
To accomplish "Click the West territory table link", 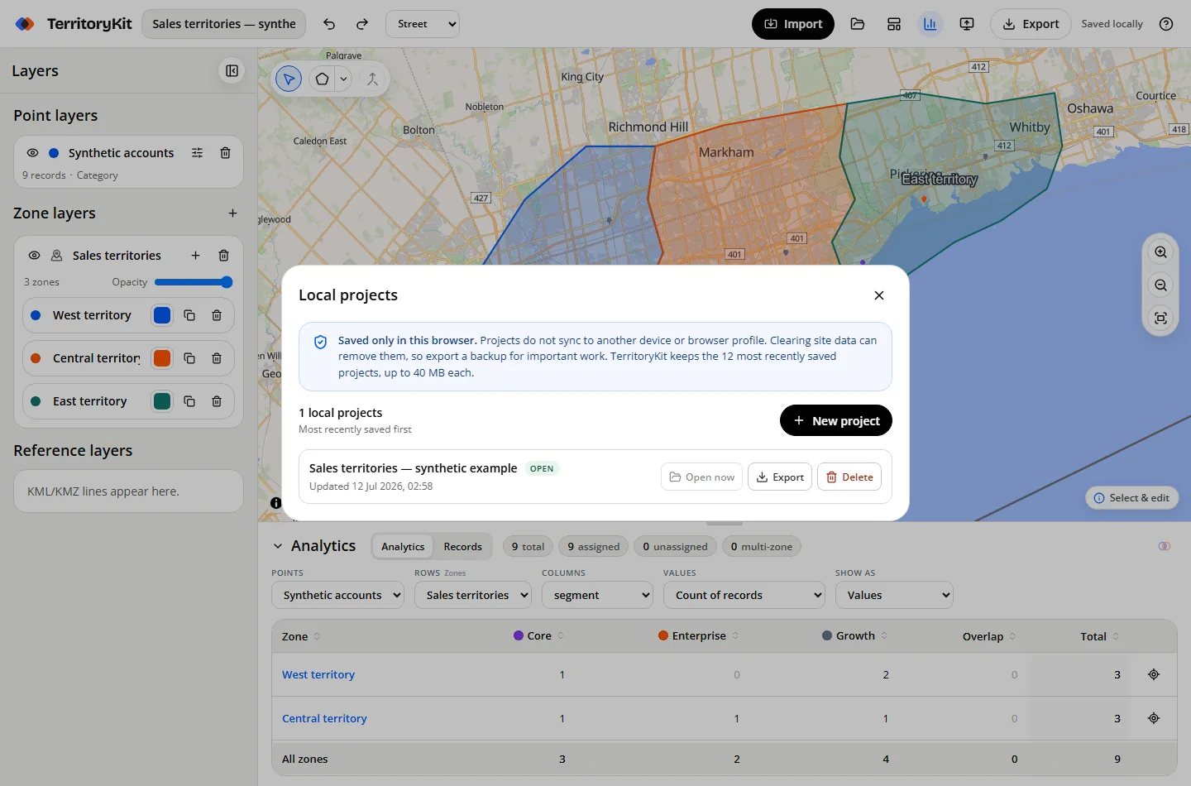I will 318,674.
